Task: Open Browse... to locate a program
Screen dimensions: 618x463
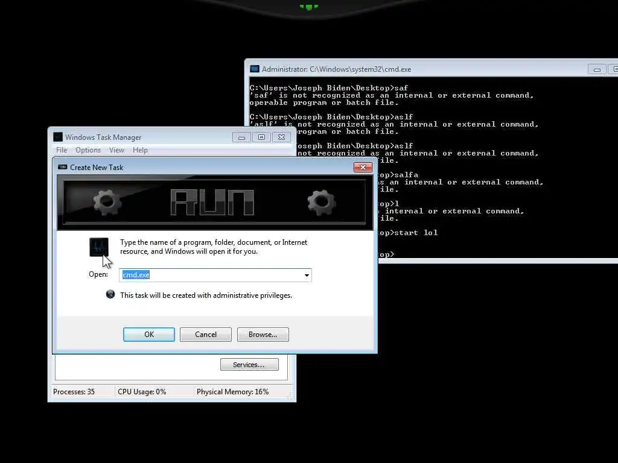Action: [263, 334]
